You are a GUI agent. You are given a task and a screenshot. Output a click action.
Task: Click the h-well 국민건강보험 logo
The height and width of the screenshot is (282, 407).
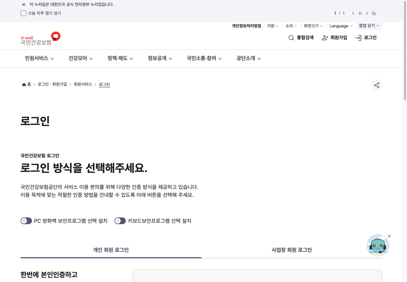pyautogui.click(x=40, y=39)
